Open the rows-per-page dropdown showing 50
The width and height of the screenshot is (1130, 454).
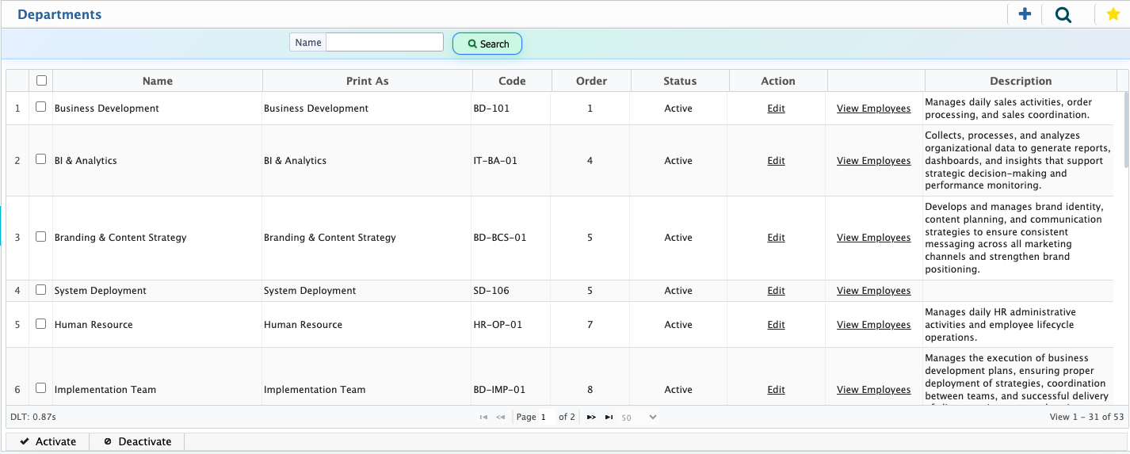[639, 417]
